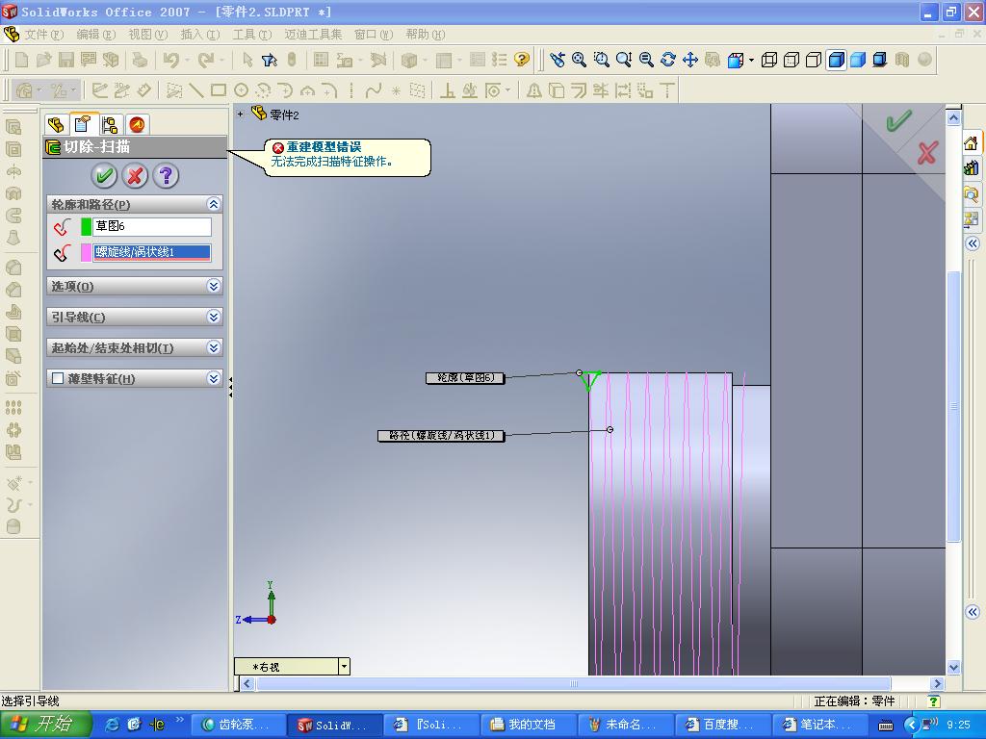986x739 pixels.
Task: Open the 文件(F) menu
Action: 42,34
